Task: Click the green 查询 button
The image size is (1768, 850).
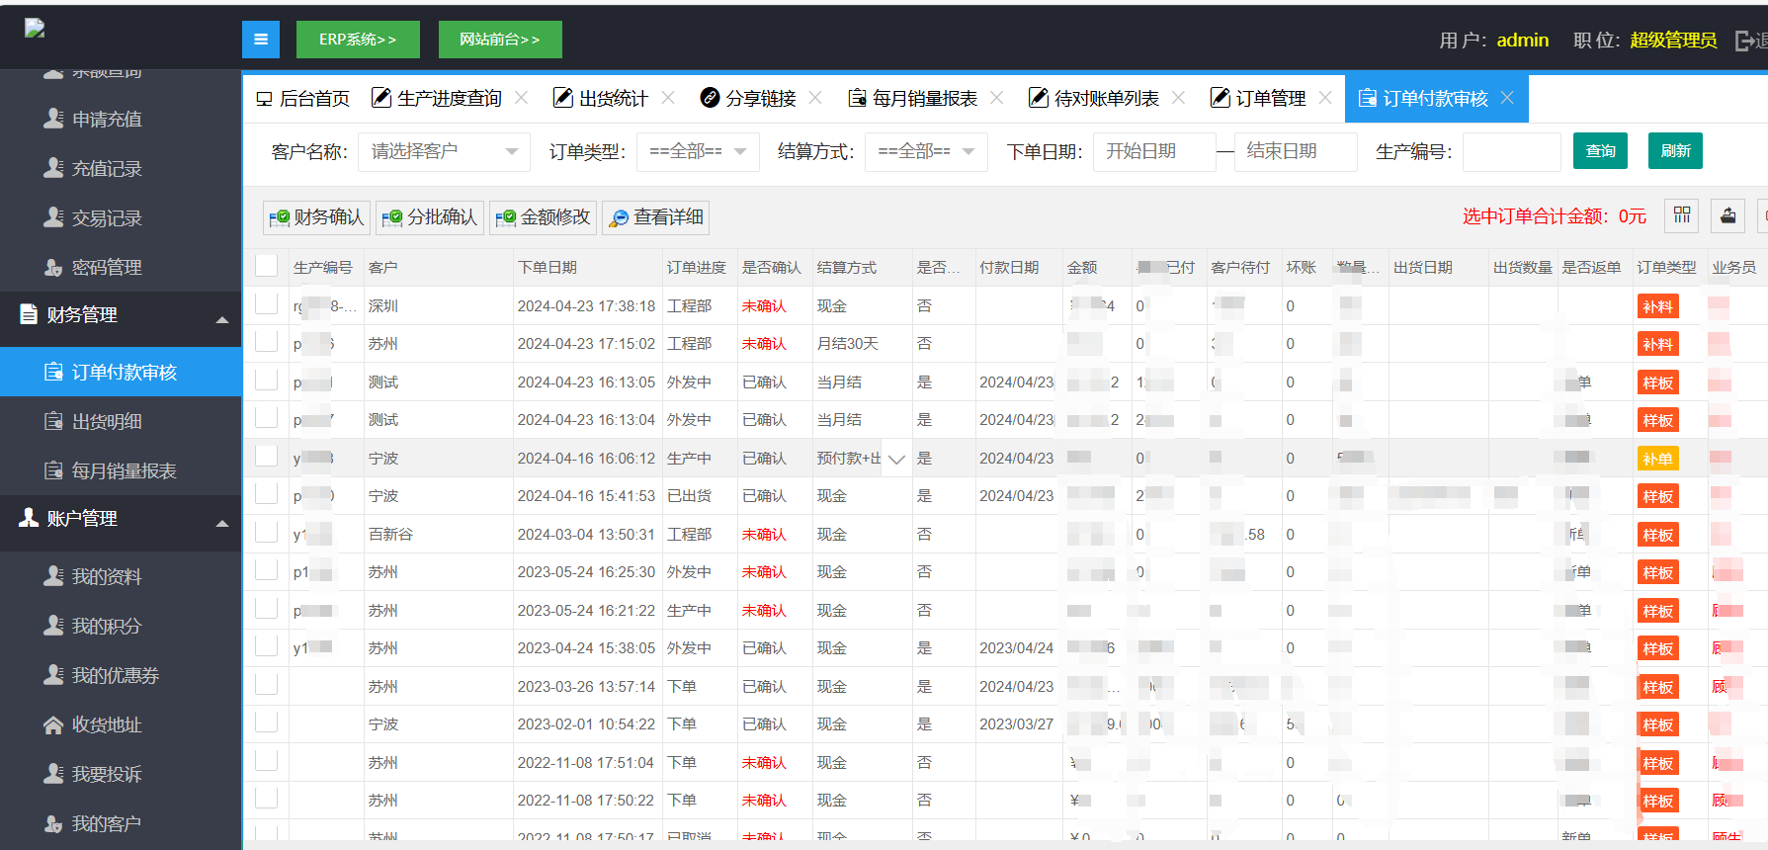Action: [1600, 151]
